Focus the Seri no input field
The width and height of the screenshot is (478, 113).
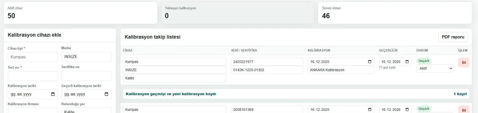pyautogui.click(x=33, y=76)
